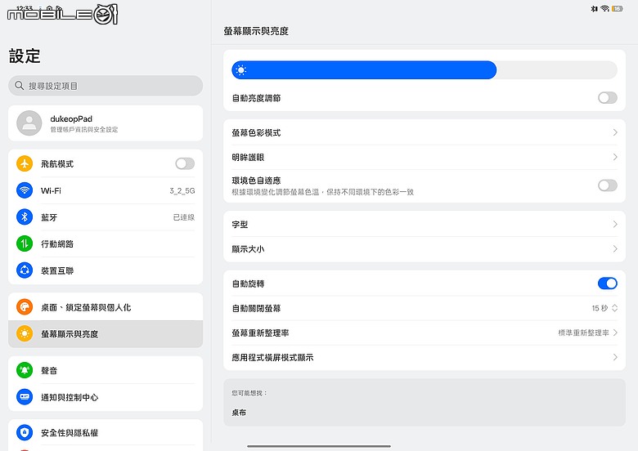
Task: Open the 明眸護眼 eye comfort chevron
Action: coord(615,157)
